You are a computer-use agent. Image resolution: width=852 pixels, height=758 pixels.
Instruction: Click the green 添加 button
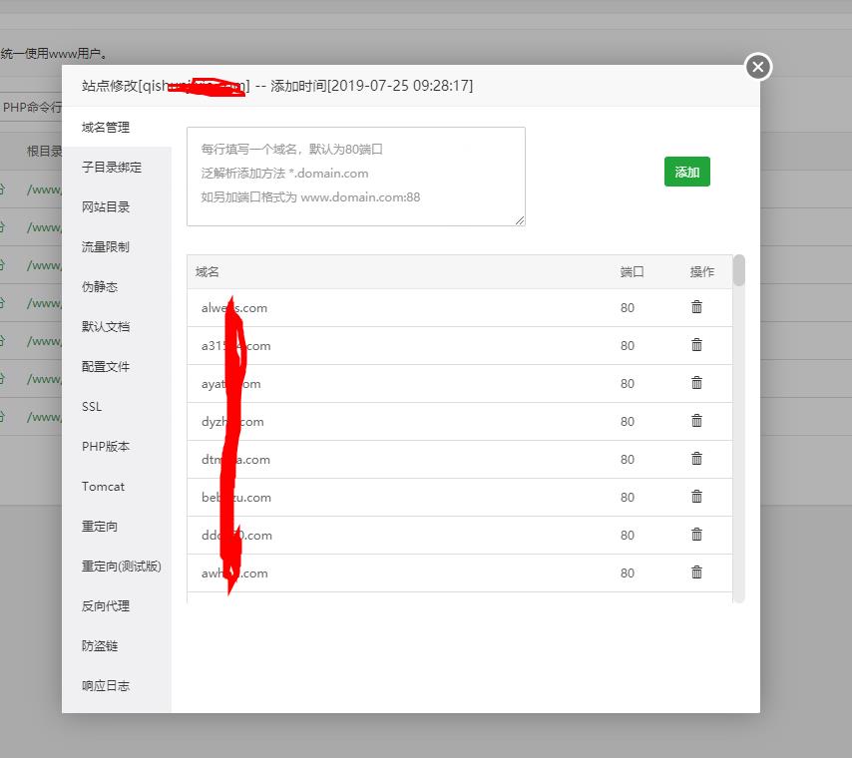686,172
